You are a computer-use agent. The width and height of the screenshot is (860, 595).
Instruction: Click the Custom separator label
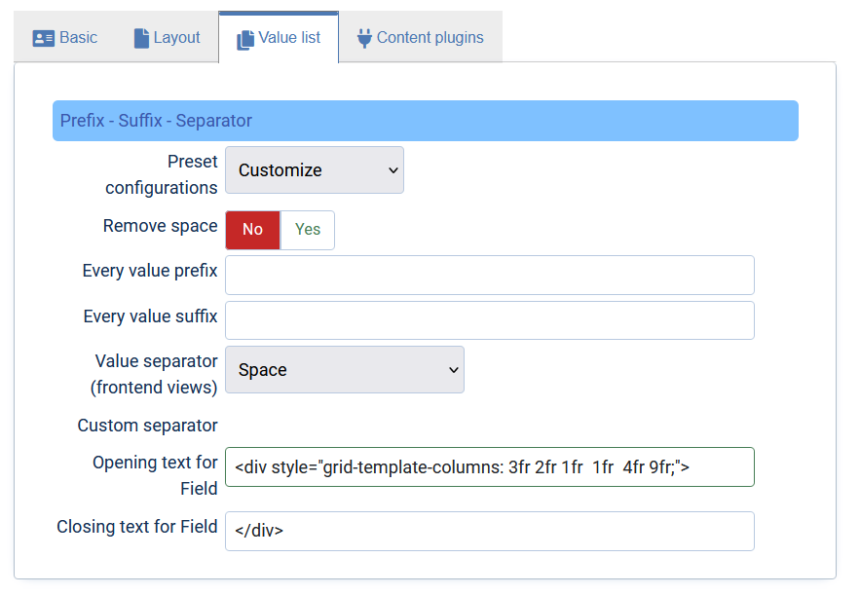(x=147, y=426)
